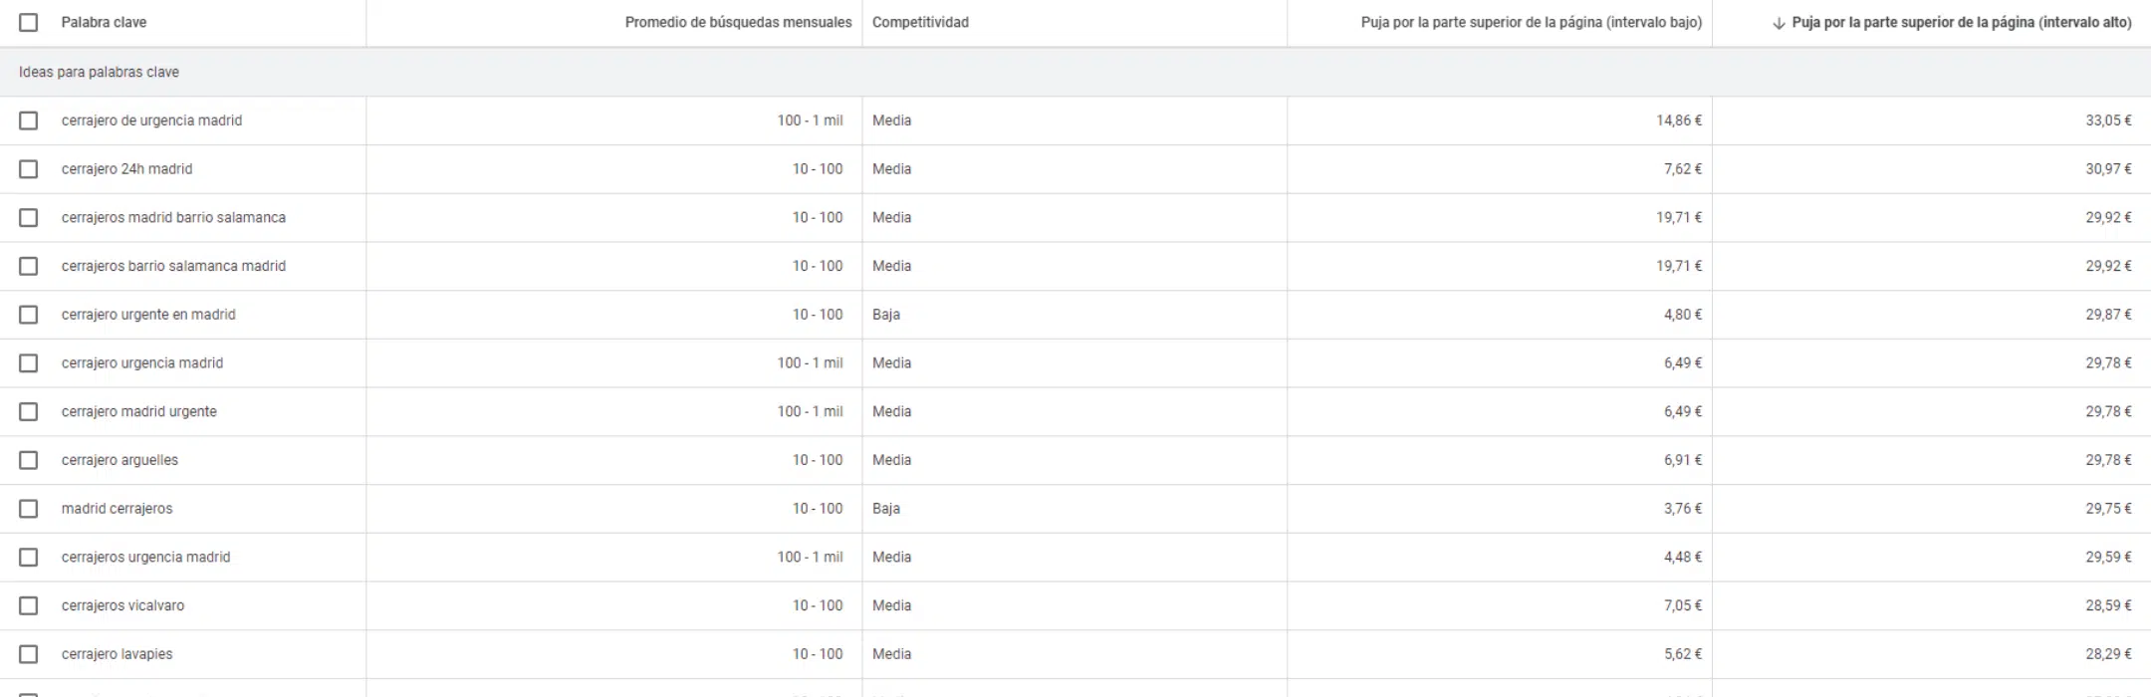Check the madrid cerrajeros keyword row
The height and width of the screenshot is (697, 2151).
(x=29, y=508)
